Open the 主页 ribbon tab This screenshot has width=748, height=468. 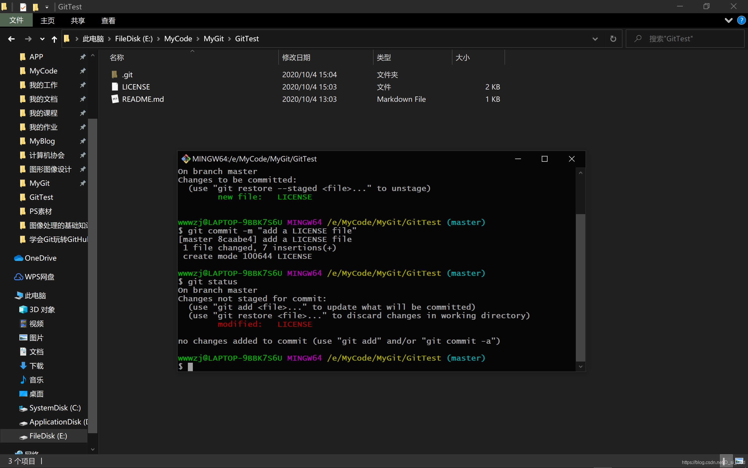coord(47,20)
